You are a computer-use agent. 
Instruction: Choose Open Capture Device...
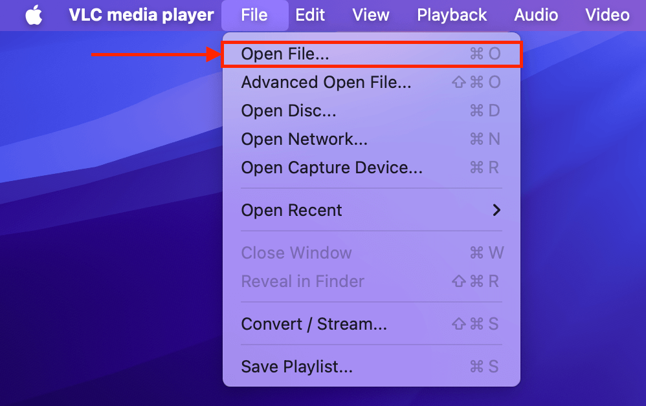372,167
